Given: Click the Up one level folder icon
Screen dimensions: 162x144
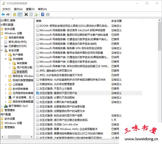Looking at the screenshot, I should (15, 15).
